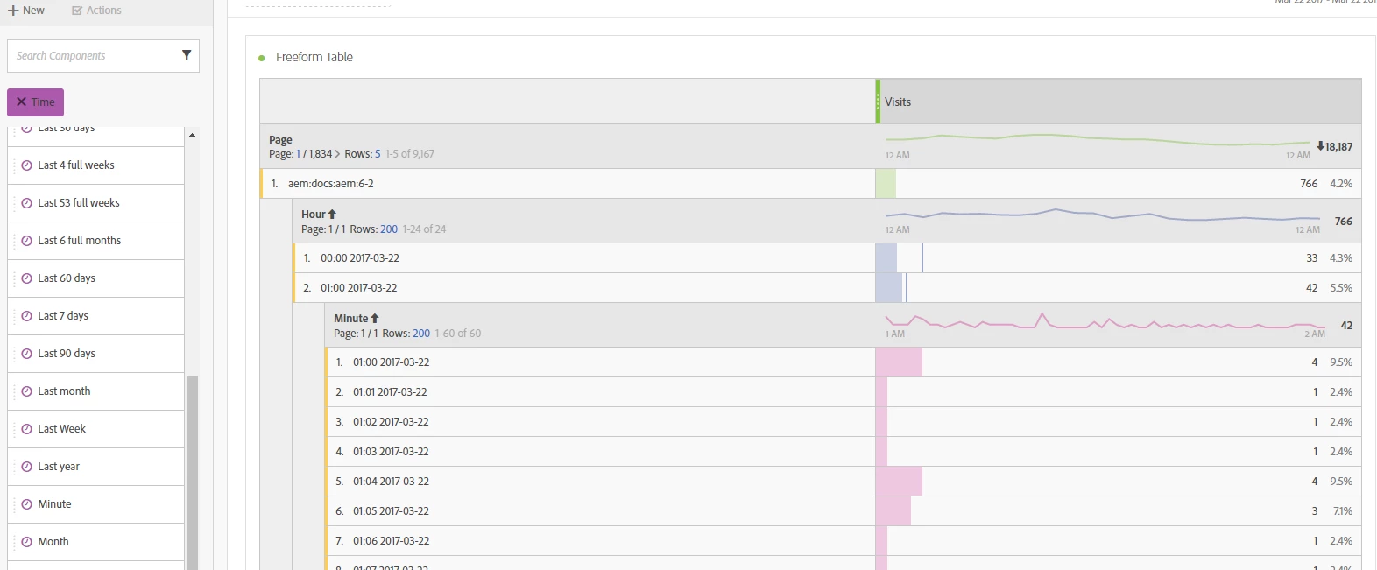Screen dimensions: 1377x570
Task: Select the Last 4 full weeks time range
Action: pos(96,165)
